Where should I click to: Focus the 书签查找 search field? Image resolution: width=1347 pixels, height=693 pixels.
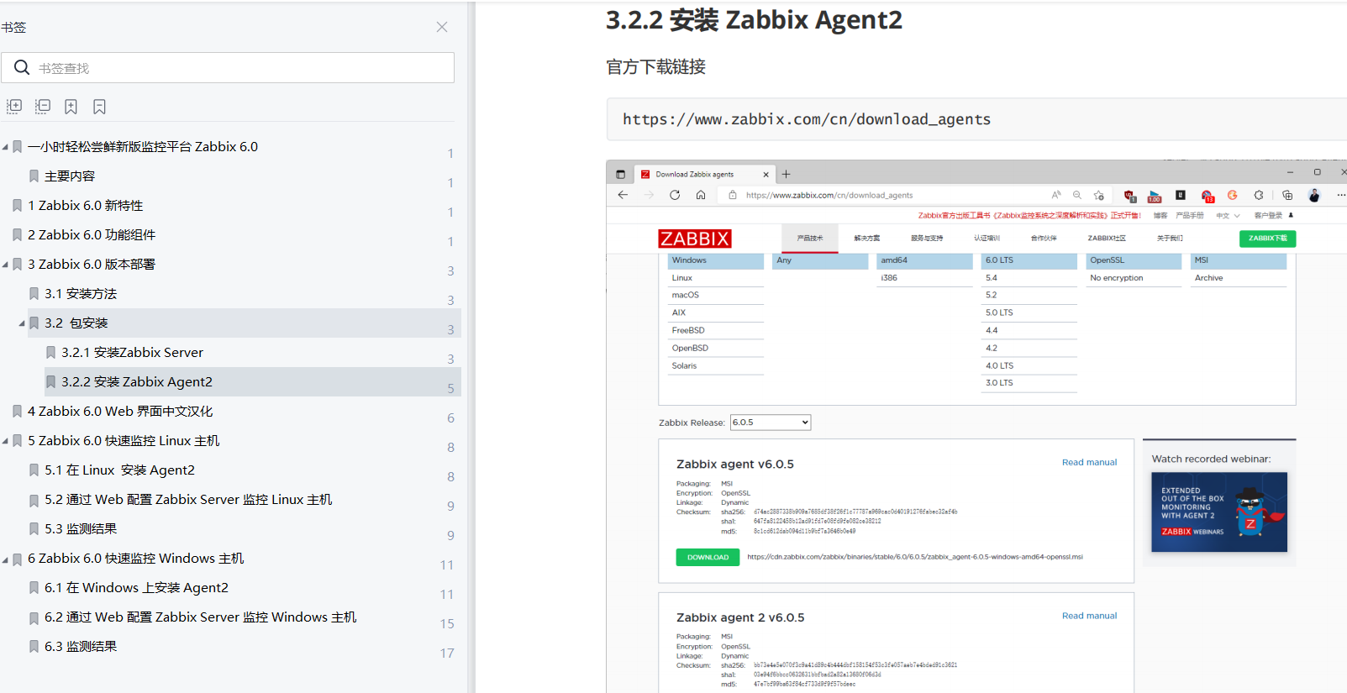click(x=228, y=67)
